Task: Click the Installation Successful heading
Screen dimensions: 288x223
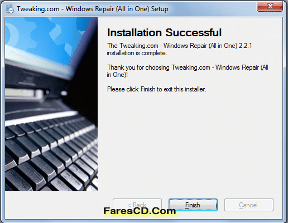Action: click(x=164, y=32)
